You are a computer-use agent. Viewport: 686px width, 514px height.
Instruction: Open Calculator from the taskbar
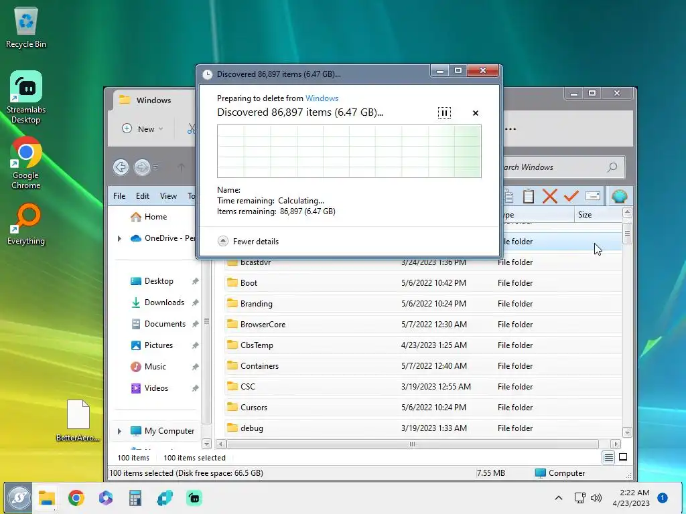(x=135, y=498)
